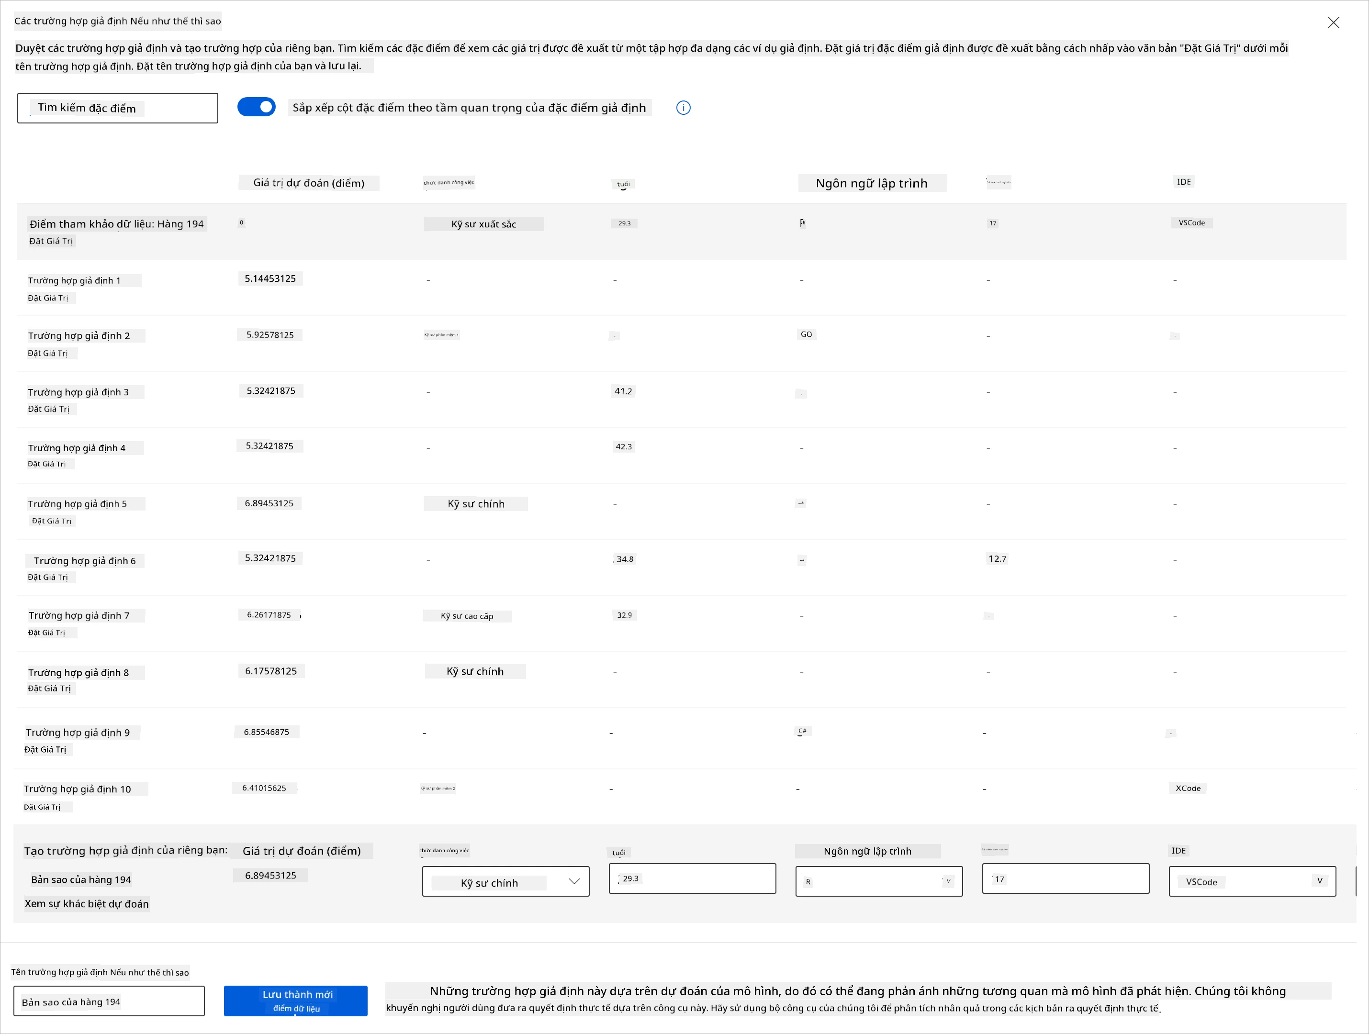Toggle sorting features by counterfactual importance
The width and height of the screenshot is (1369, 1034).
pyautogui.click(x=256, y=107)
